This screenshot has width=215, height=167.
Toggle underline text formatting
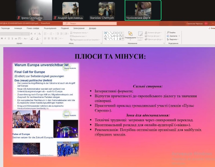9,39
